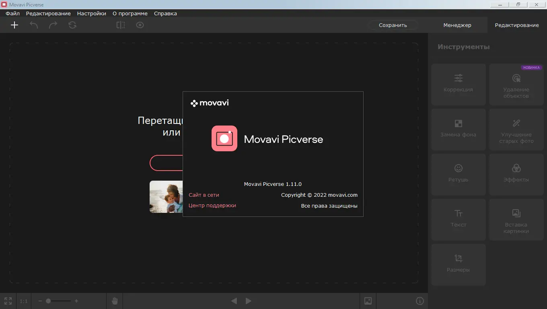Open the Замена фона tool

point(459,129)
